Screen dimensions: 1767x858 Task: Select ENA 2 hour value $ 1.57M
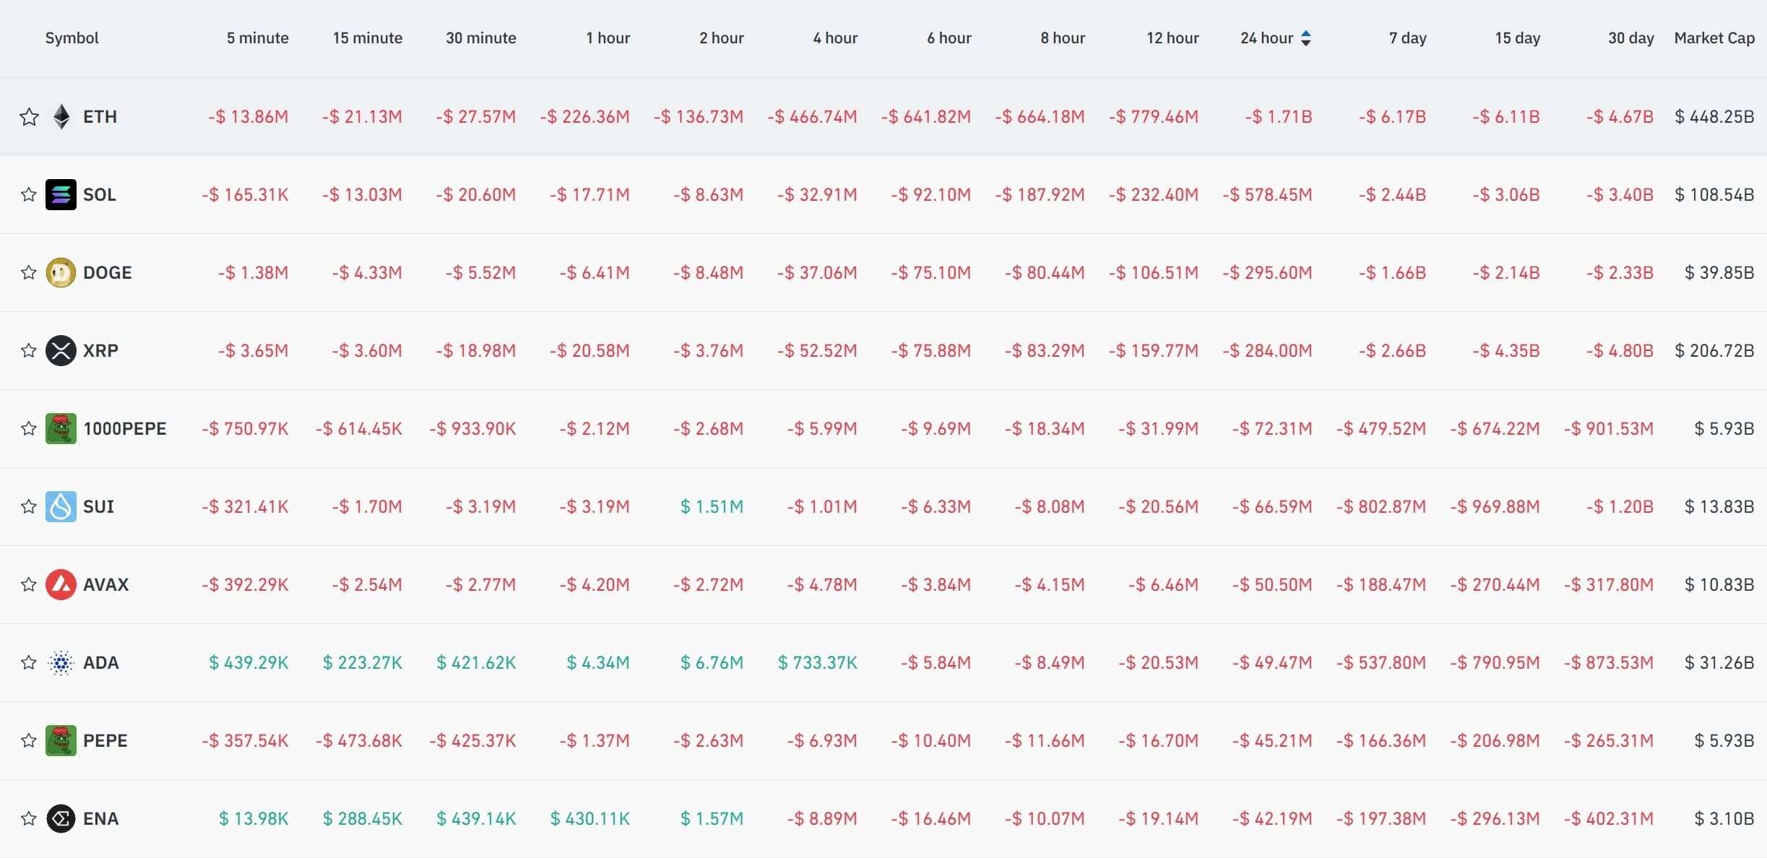coord(712,819)
